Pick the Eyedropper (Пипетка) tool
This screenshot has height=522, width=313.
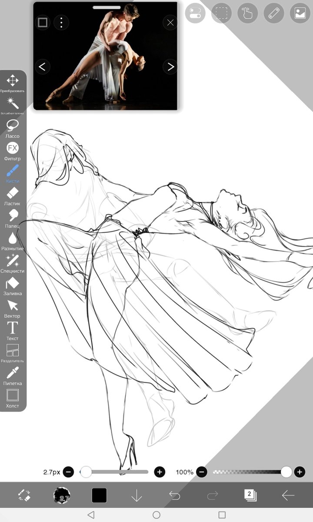coord(13,376)
